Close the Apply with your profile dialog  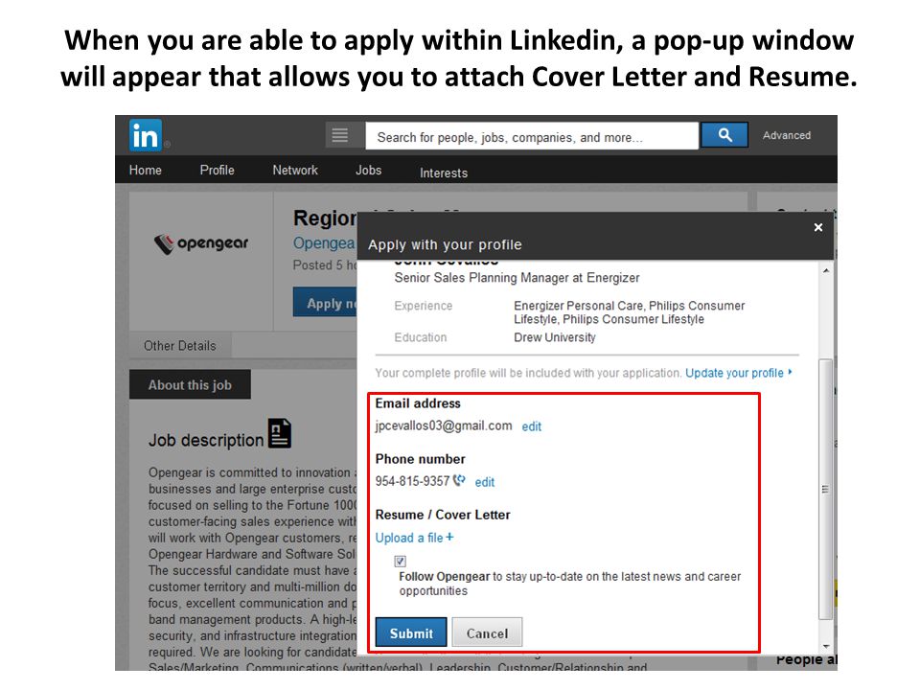(817, 227)
